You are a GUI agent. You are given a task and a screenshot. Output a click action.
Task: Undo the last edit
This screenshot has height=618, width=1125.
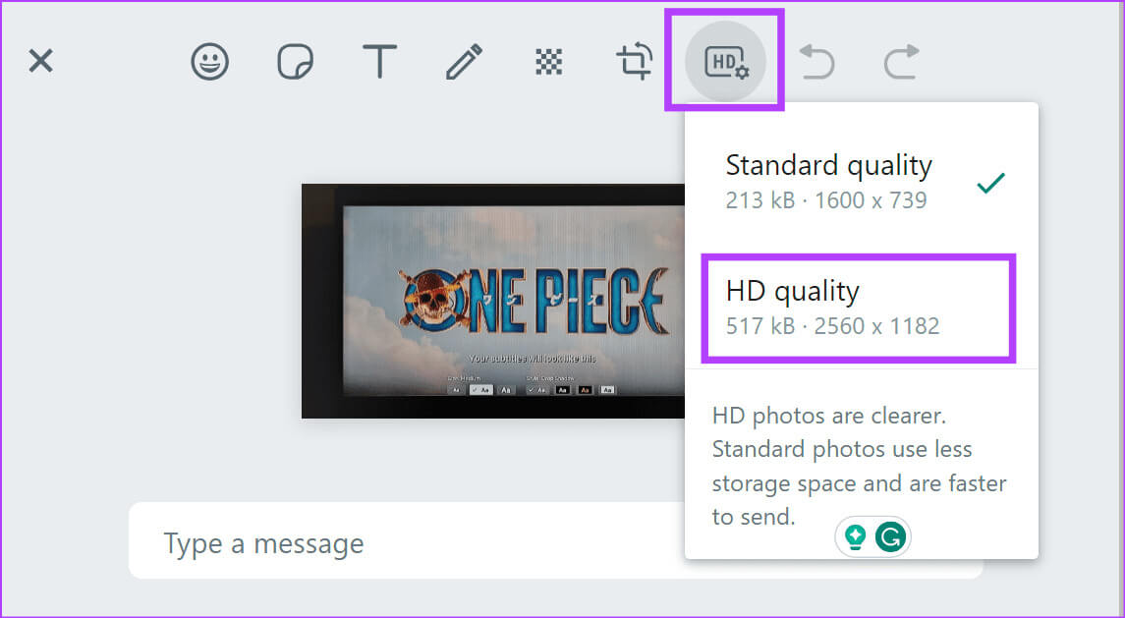pos(816,61)
